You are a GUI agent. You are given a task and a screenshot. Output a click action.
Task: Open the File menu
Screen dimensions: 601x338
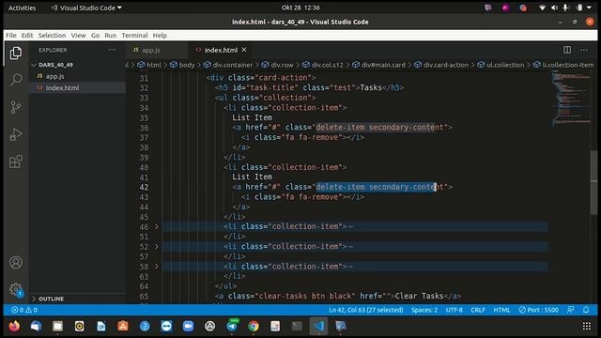coord(10,36)
